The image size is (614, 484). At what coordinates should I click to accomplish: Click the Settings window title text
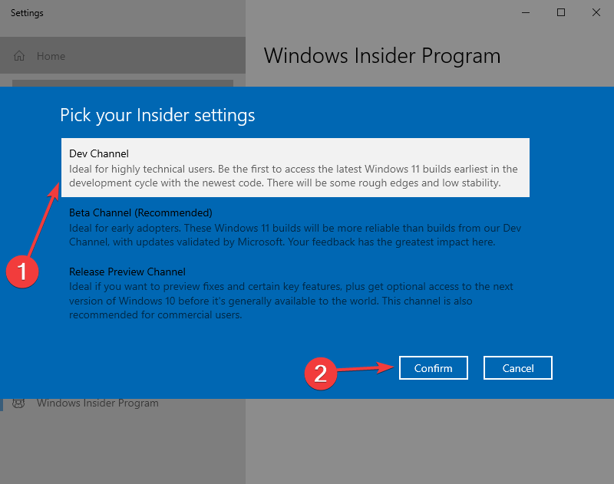click(x=27, y=13)
